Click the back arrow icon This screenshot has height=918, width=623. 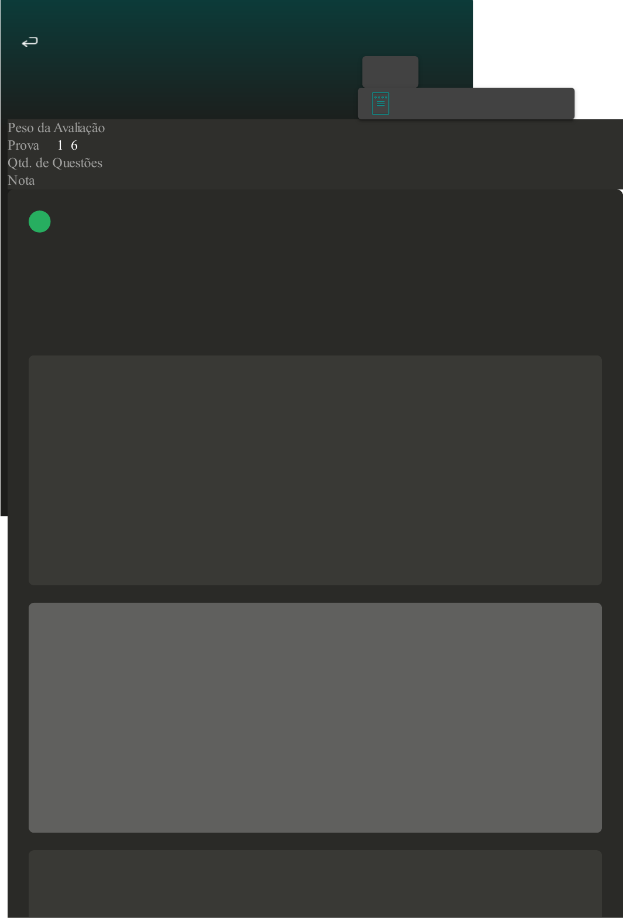click(30, 42)
